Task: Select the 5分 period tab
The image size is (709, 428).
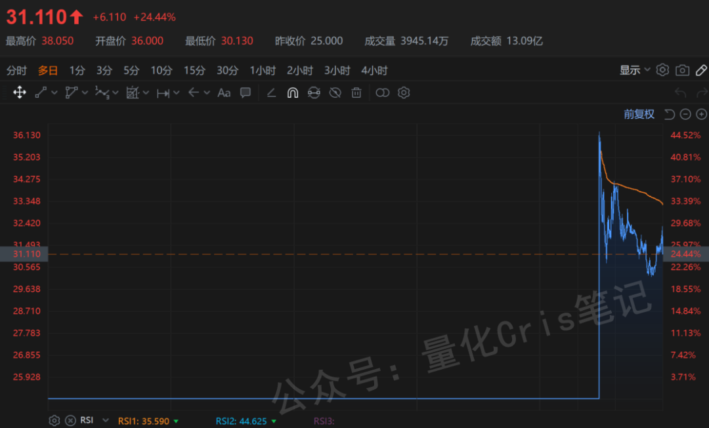Action: tap(131, 70)
